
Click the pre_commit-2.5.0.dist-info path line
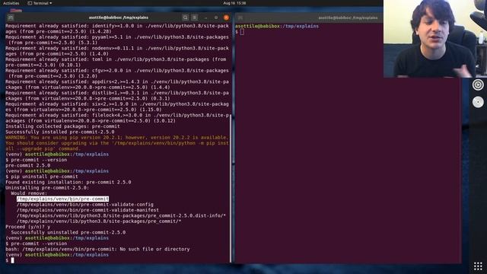[121, 215]
